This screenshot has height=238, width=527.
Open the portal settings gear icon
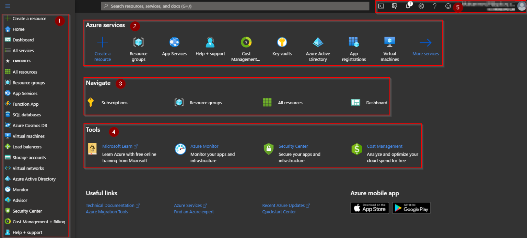click(421, 6)
